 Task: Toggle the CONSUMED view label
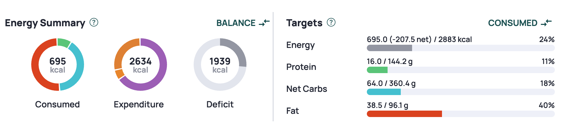(x=513, y=23)
